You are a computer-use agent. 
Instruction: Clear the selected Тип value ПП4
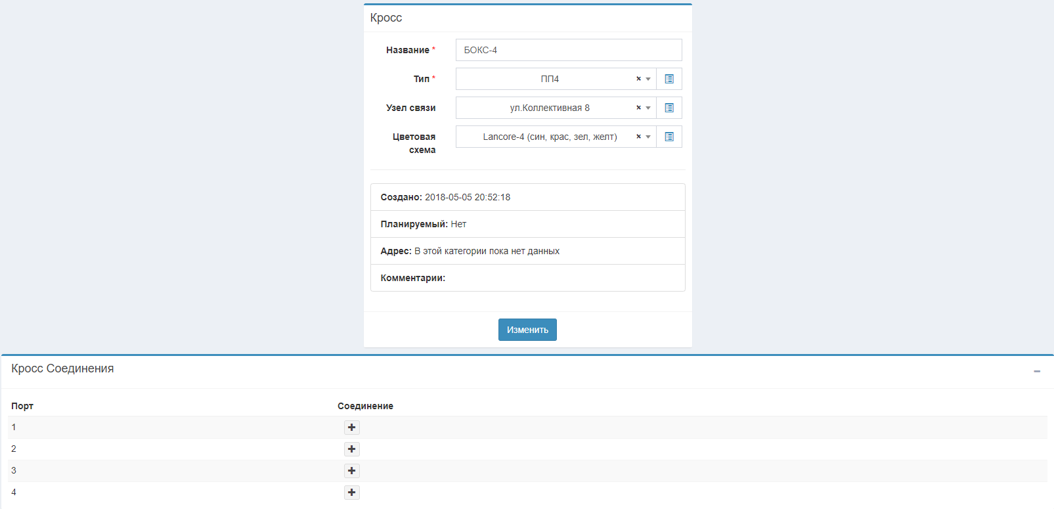pyautogui.click(x=638, y=79)
